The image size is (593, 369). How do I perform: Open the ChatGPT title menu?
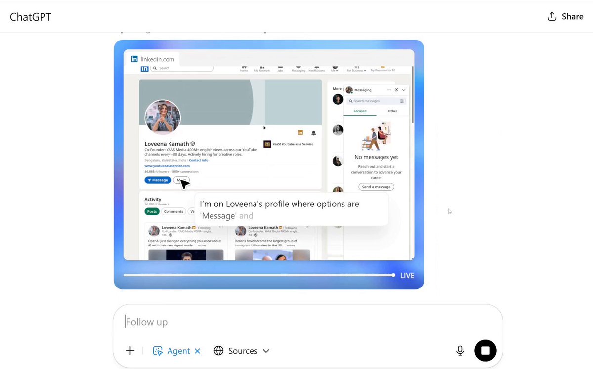[31, 17]
